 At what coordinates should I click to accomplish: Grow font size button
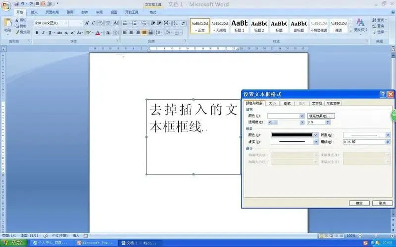coord(87,23)
